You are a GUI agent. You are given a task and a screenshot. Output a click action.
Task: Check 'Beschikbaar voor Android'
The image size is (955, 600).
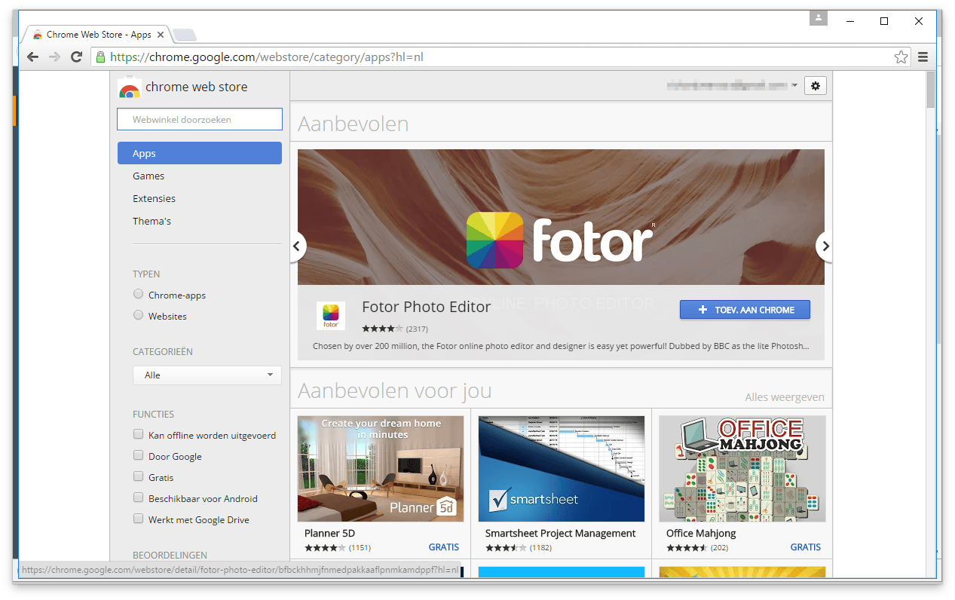[x=138, y=497]
